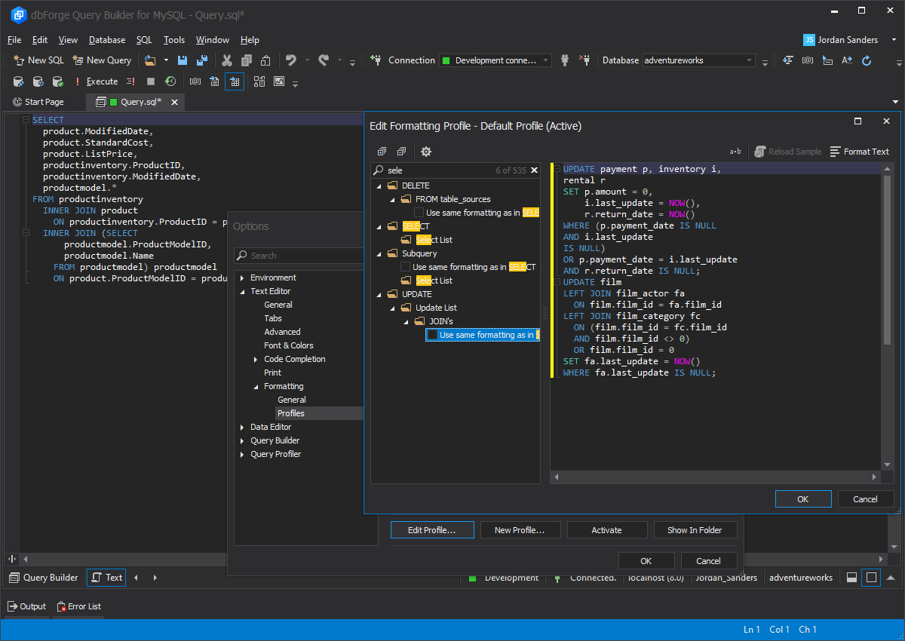Viewport: 905px width, 641px height.
Task: Toggle Subquery 'Use same formatting as in SELECT' checkbox
Action: click(x=406, y=267)
